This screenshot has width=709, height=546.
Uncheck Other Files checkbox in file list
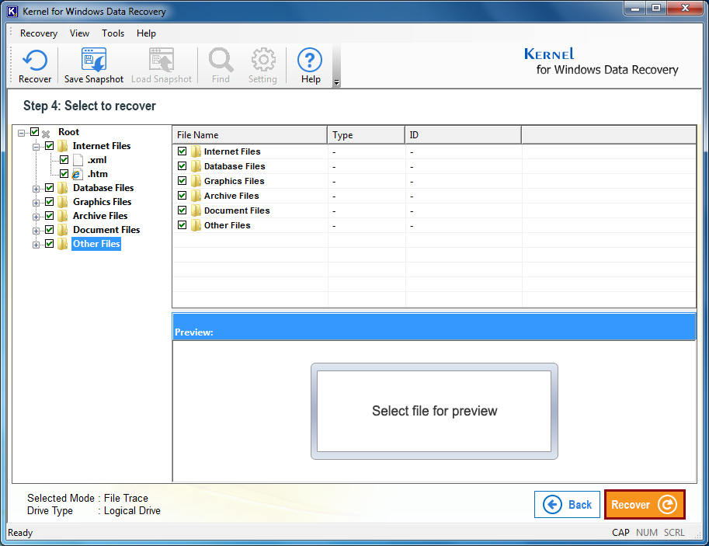pyautogui.click(x=182, y=224)
